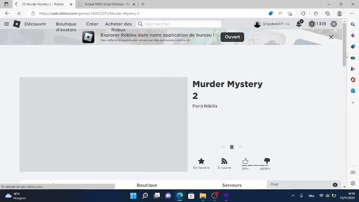This screenshot has width=359, height=202.
Task: Open Collections icon in toolbar
Action: (328, 13)
